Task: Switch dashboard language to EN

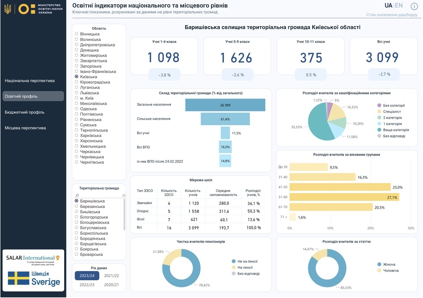Action: 399,6
